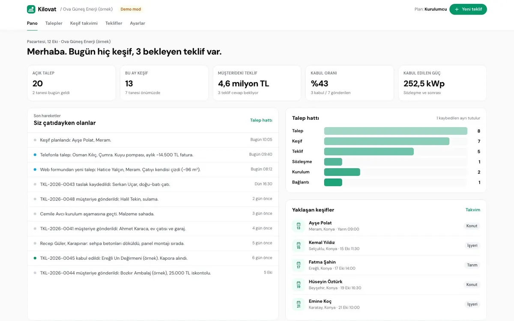Open the Bu Ay Keşif summary card
The height and width of the screenshot is (321, 514).
point(164,83)
